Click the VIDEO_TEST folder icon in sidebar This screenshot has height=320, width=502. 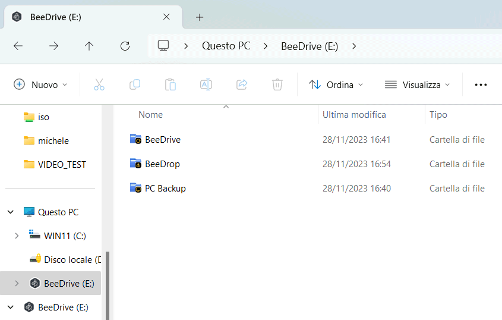(29, 164)
